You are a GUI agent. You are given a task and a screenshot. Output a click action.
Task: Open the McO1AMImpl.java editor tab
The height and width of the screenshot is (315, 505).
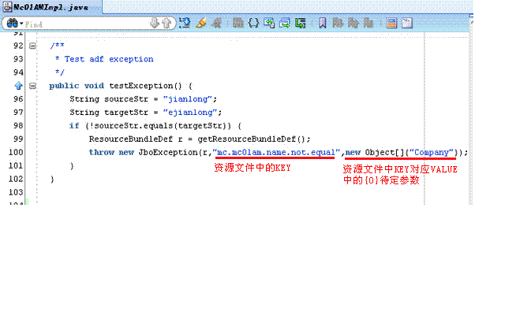click(50, 7)
